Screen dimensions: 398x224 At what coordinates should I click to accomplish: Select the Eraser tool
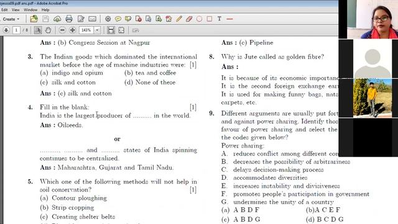[189, 19]
